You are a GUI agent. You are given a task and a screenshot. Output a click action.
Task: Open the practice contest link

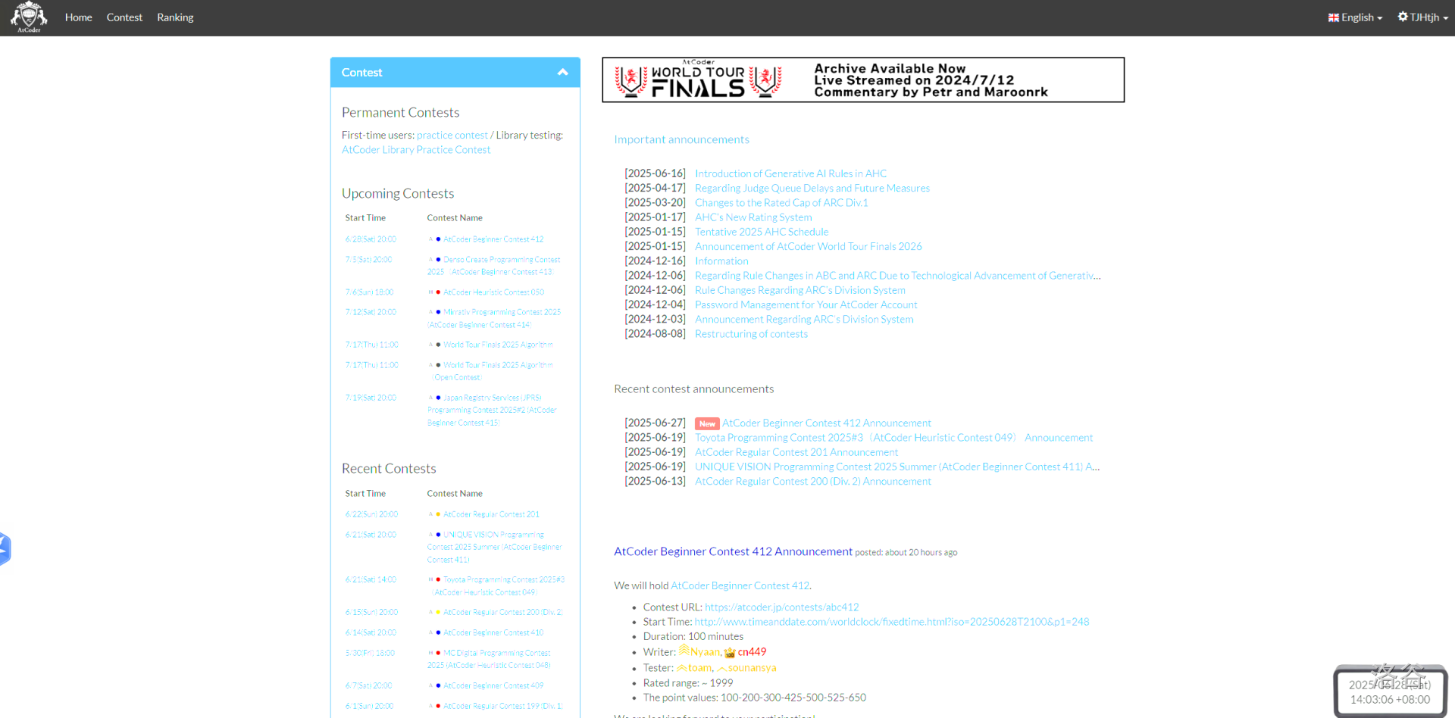click(x=452, y=136)
